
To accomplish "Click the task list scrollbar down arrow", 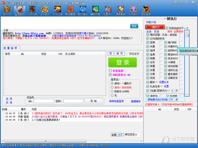I will (187, 95).
